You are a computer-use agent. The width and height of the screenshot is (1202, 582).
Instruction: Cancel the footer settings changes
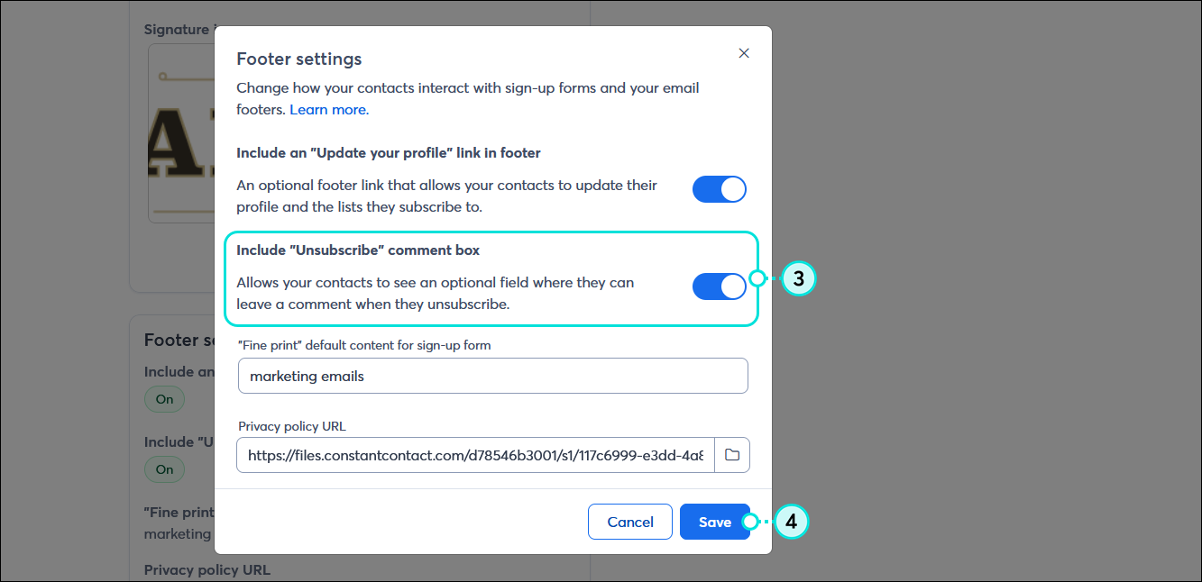(x=629, y=522)
